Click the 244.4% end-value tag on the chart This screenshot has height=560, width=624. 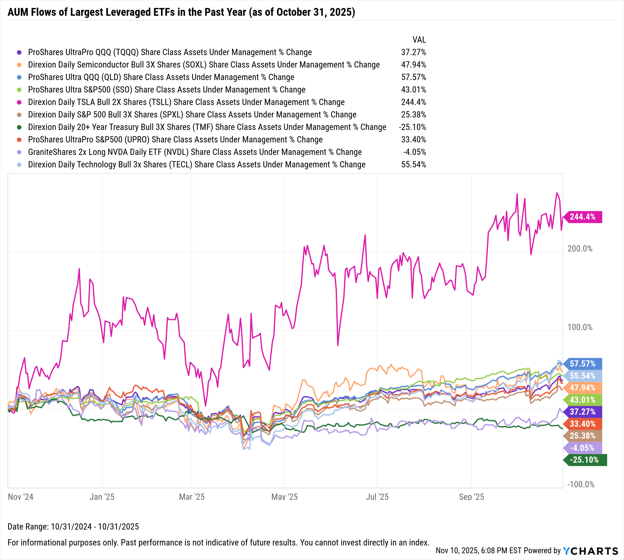point(583,217)
